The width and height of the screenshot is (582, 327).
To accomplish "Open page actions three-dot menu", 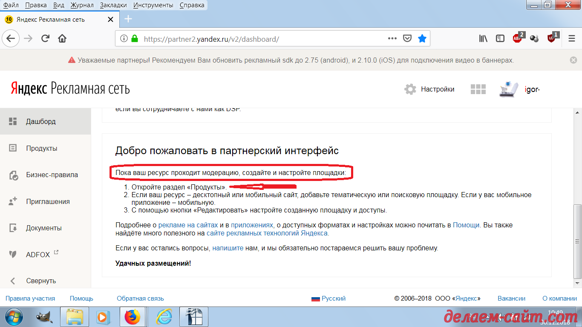I will [x=392, y=38].
